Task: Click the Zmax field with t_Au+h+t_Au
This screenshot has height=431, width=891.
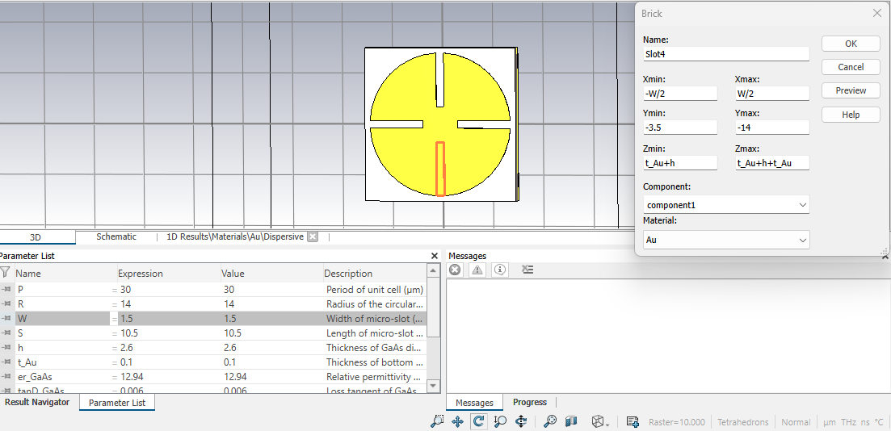Action: (772, 163)
